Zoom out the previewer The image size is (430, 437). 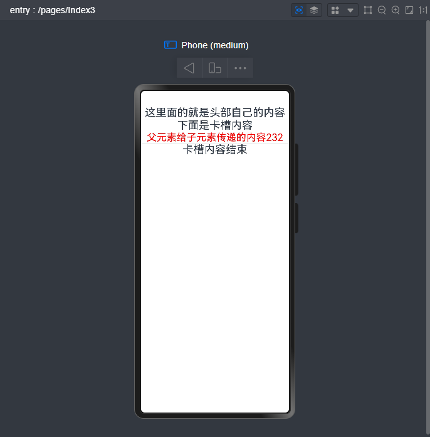tap(382, 10)
